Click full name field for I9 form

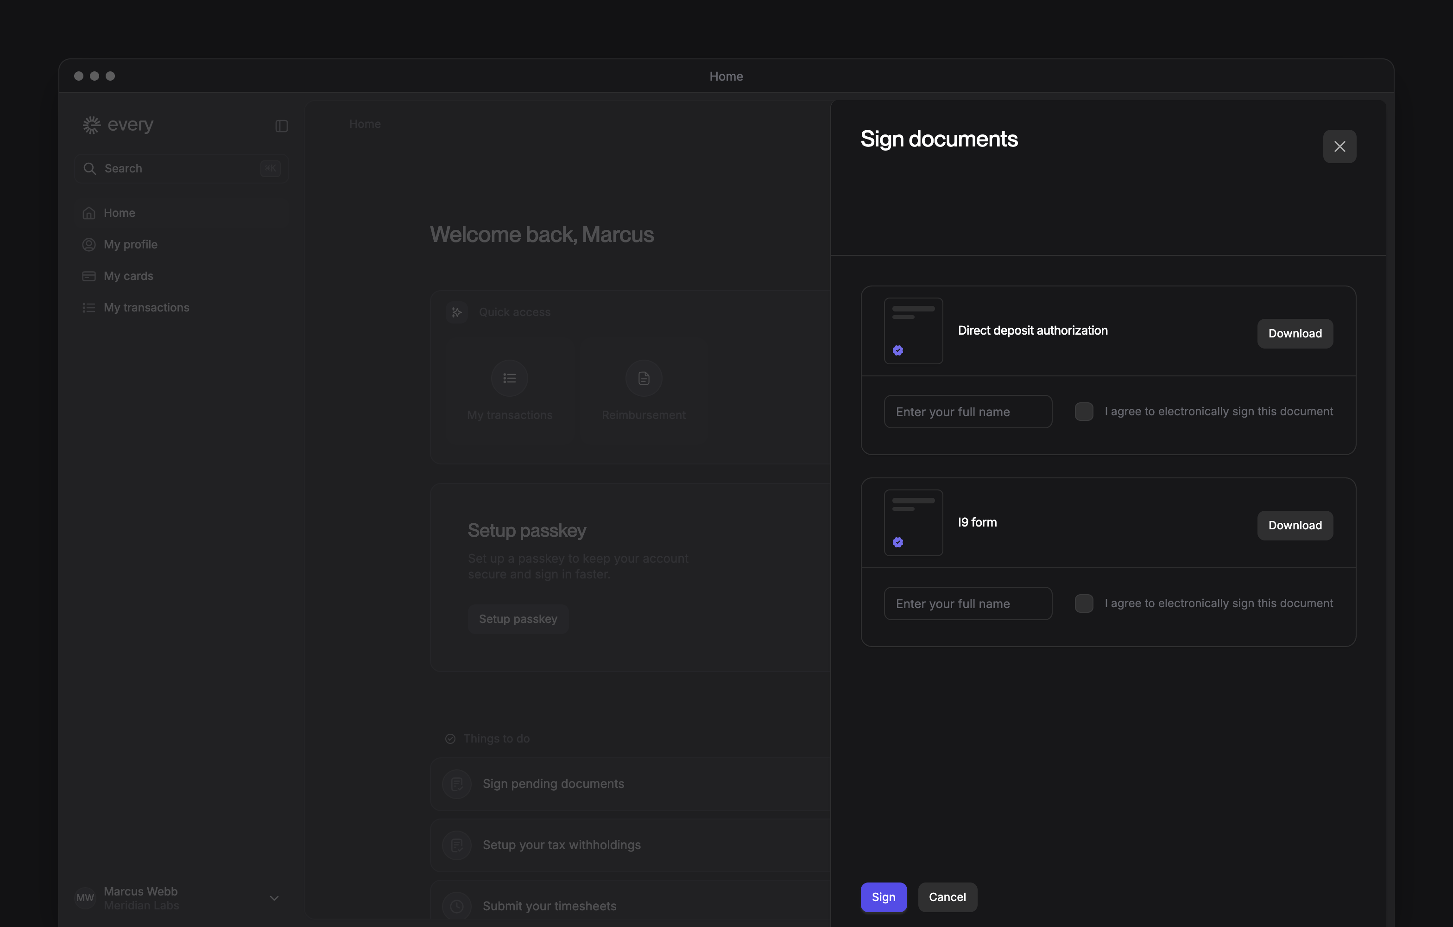(967, 603)
